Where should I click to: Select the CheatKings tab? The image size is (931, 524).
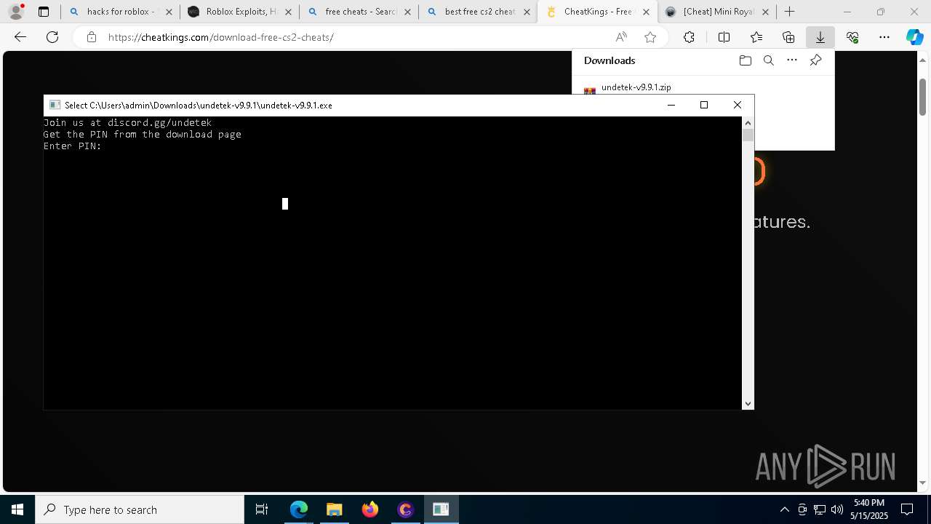tap(596, 12)
